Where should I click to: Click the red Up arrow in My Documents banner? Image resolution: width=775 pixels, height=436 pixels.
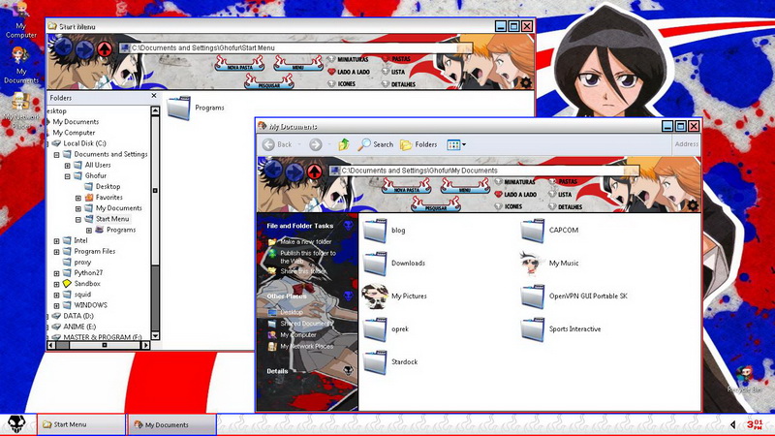pyautogui.click(x=314, y=171)
